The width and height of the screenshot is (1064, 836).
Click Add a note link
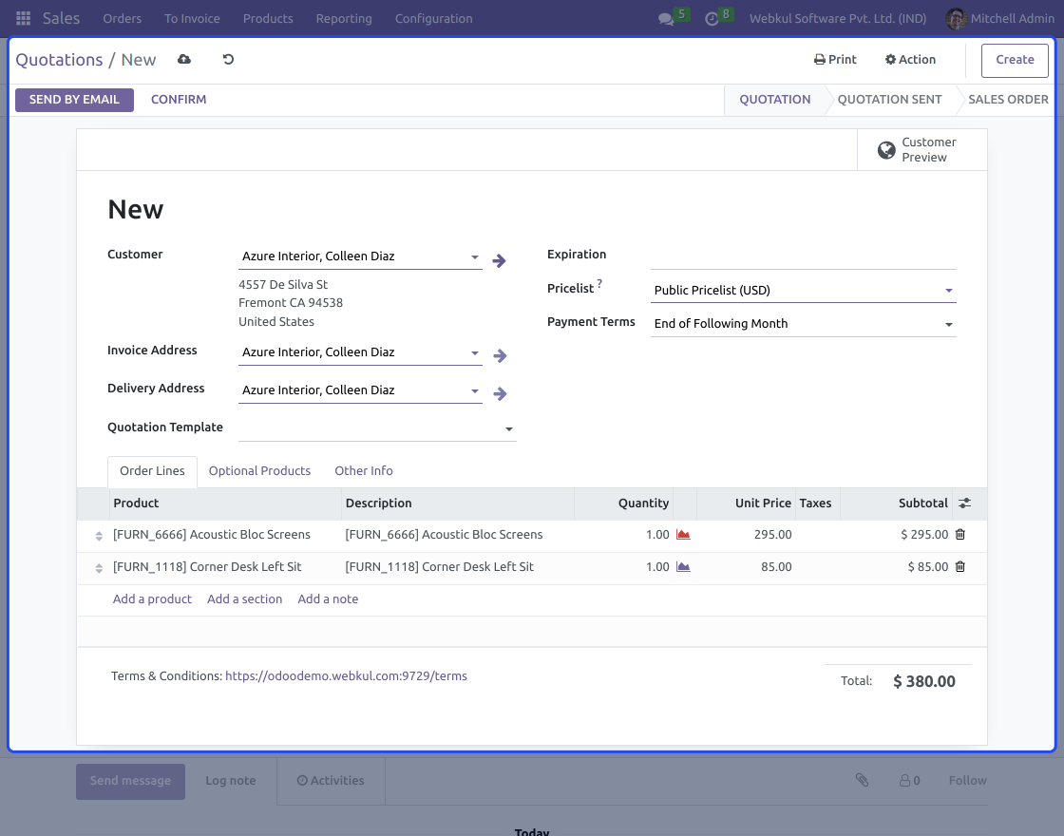(x=328, y=599)
